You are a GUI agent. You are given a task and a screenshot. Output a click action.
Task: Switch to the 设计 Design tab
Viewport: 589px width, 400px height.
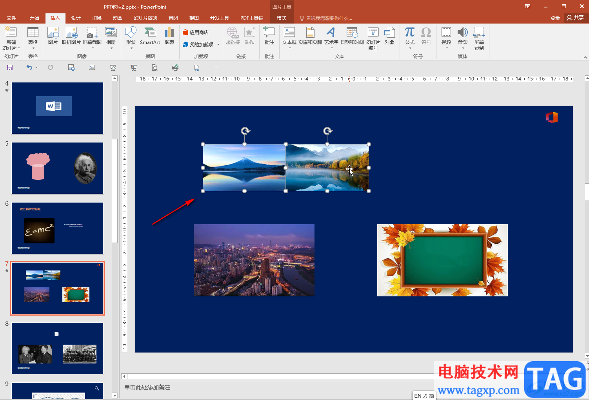[x=76, y=18]
